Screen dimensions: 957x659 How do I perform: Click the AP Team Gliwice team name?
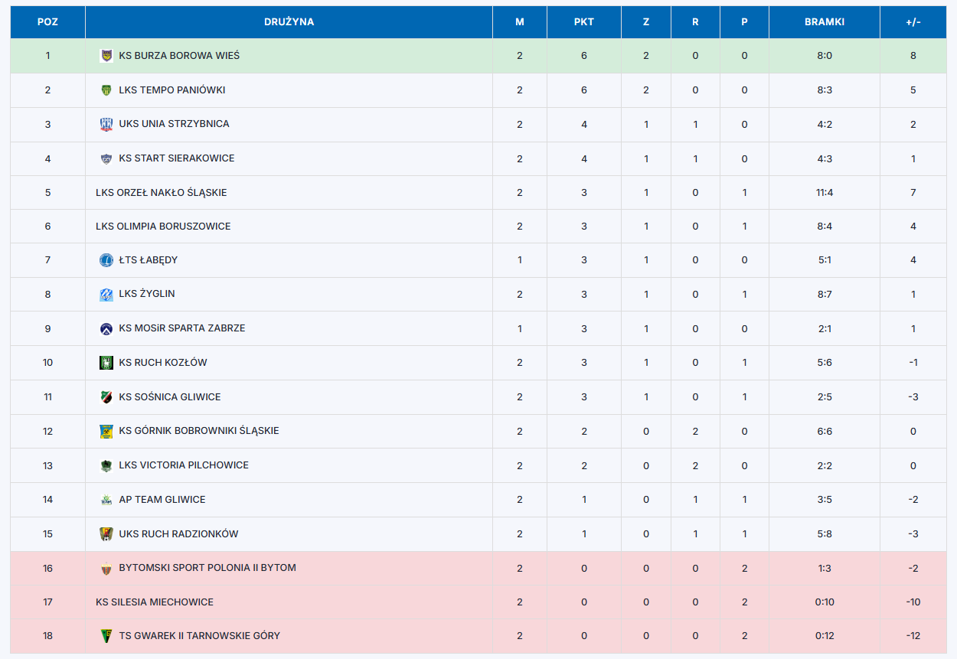coord(162,500)
